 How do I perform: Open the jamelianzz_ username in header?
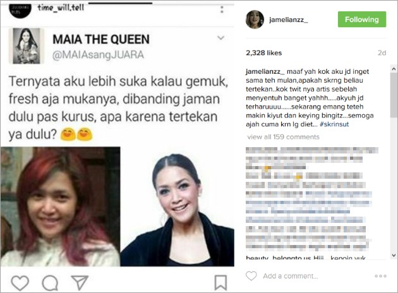[289, 20]
